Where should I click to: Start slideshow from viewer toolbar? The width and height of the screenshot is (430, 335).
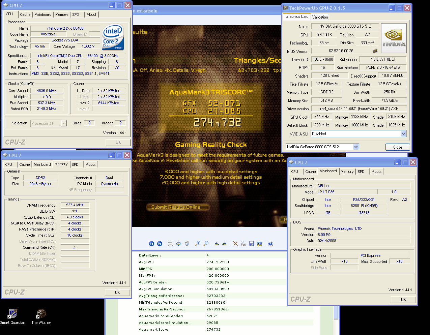(x=187, y=244)
